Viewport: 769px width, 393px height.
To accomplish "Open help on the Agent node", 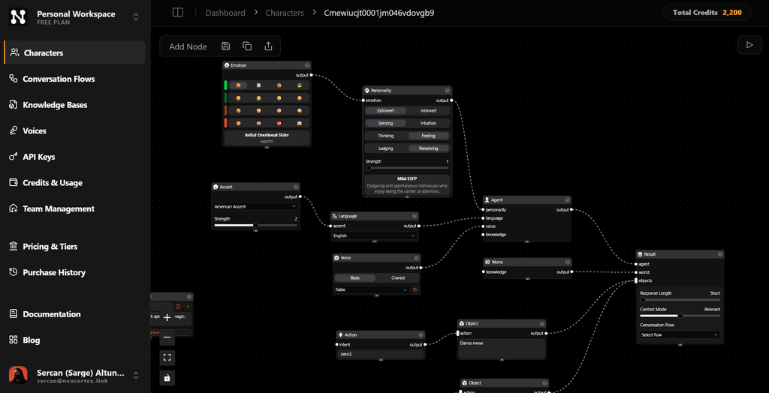I will coord(568,200).
